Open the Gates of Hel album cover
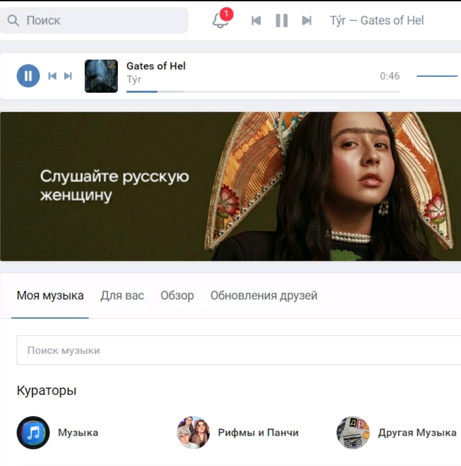This screenshot has height=466, width=461. coord(101,76)
